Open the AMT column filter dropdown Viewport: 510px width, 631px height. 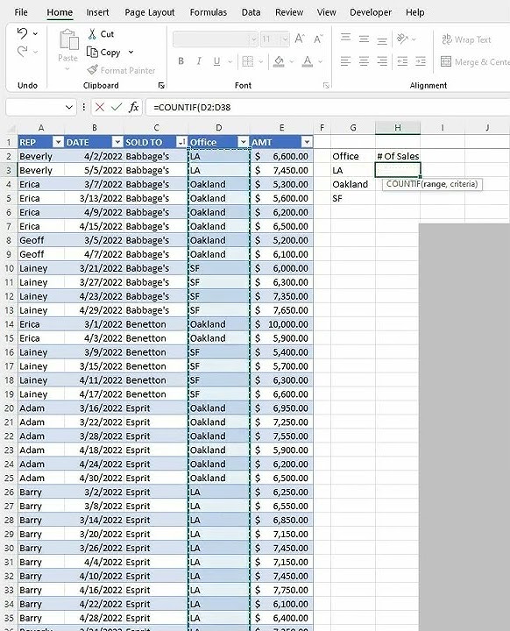coord(307,142)
